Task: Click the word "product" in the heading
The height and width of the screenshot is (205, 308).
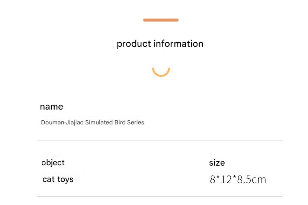Action: click(132, 44)
